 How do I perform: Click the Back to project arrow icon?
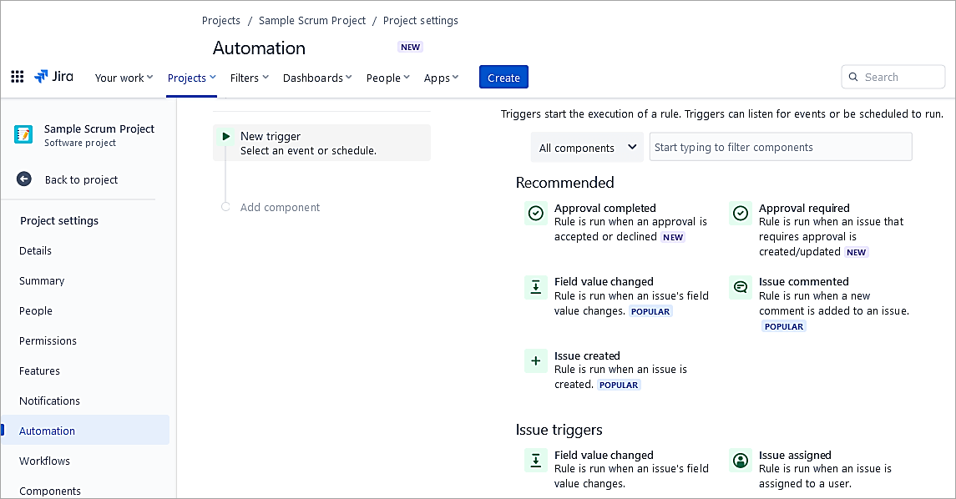click(x=24, y=179)
